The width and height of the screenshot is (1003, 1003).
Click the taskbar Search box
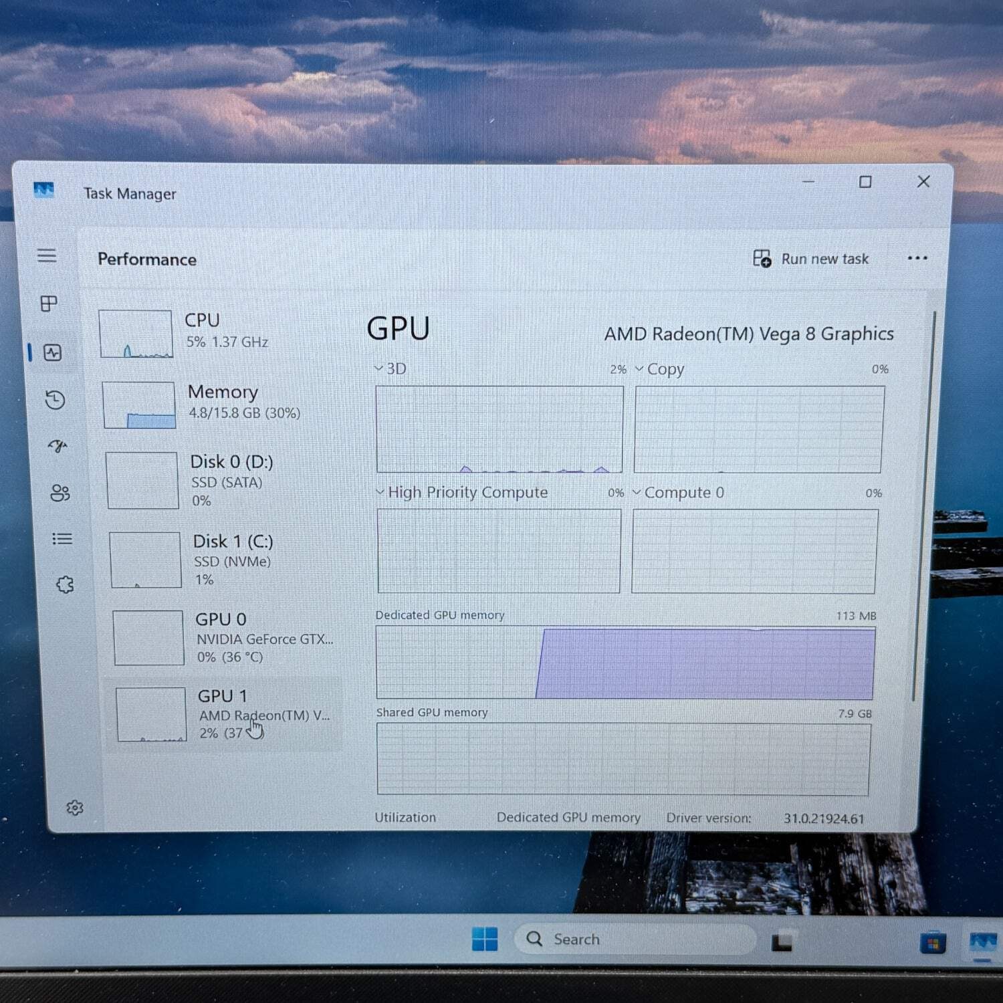[635, 939]
